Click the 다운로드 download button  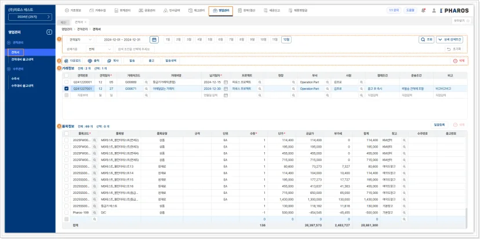(72, 61)
